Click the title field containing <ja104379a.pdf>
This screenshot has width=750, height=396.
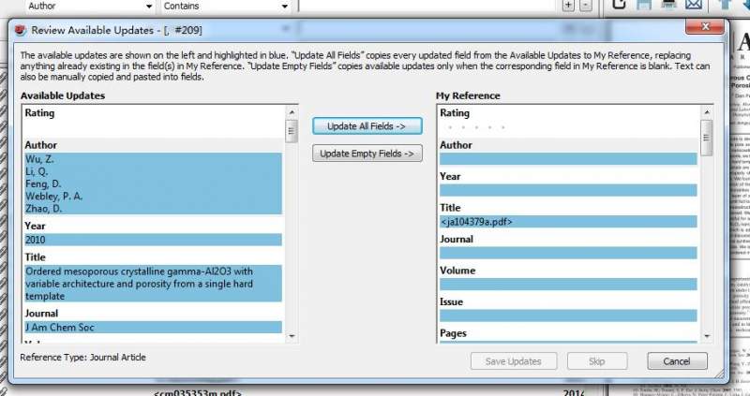point(568,222)
